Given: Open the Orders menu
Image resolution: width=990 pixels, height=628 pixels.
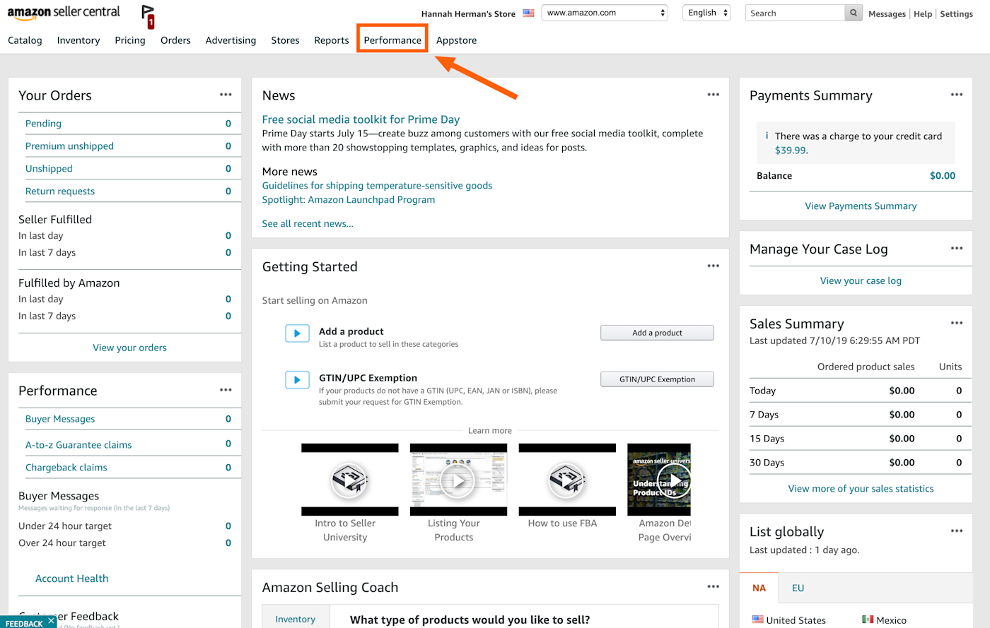Looking at the screenshot, I should (175, 40).
